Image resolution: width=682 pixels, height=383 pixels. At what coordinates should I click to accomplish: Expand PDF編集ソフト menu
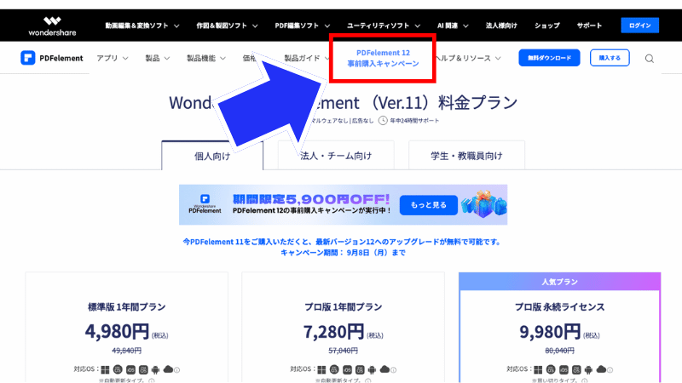coord(303,26)
